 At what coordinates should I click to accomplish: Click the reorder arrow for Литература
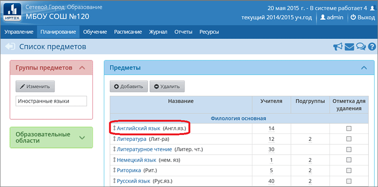point(115,139)
